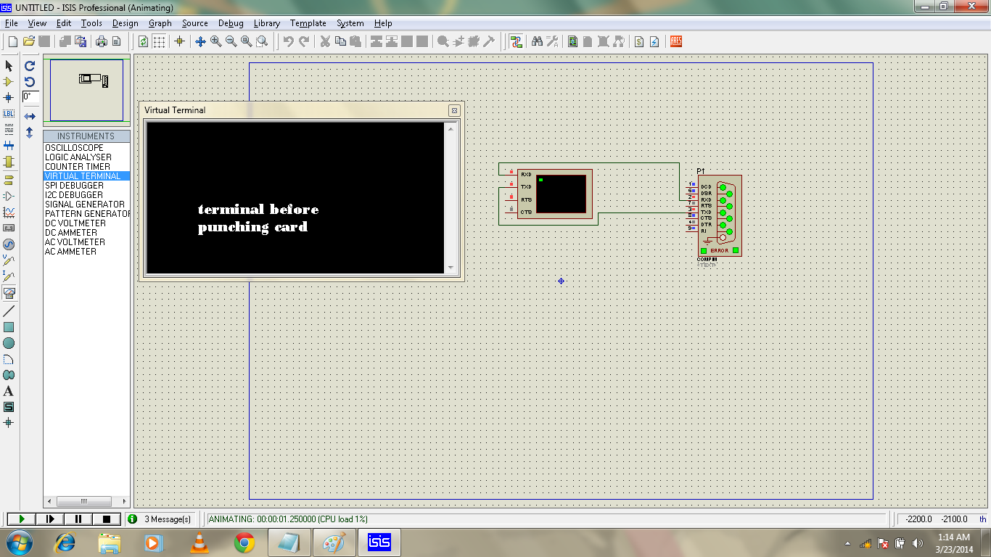Run the Electrical Rules Check
The image size is (991, 557).
click(x=654, y=41)
